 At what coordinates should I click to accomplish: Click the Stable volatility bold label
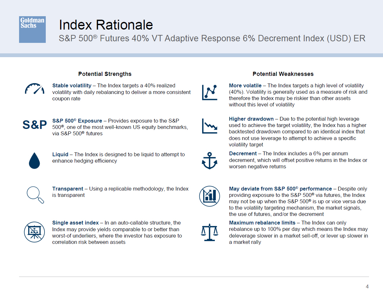[x=72, y=85]
